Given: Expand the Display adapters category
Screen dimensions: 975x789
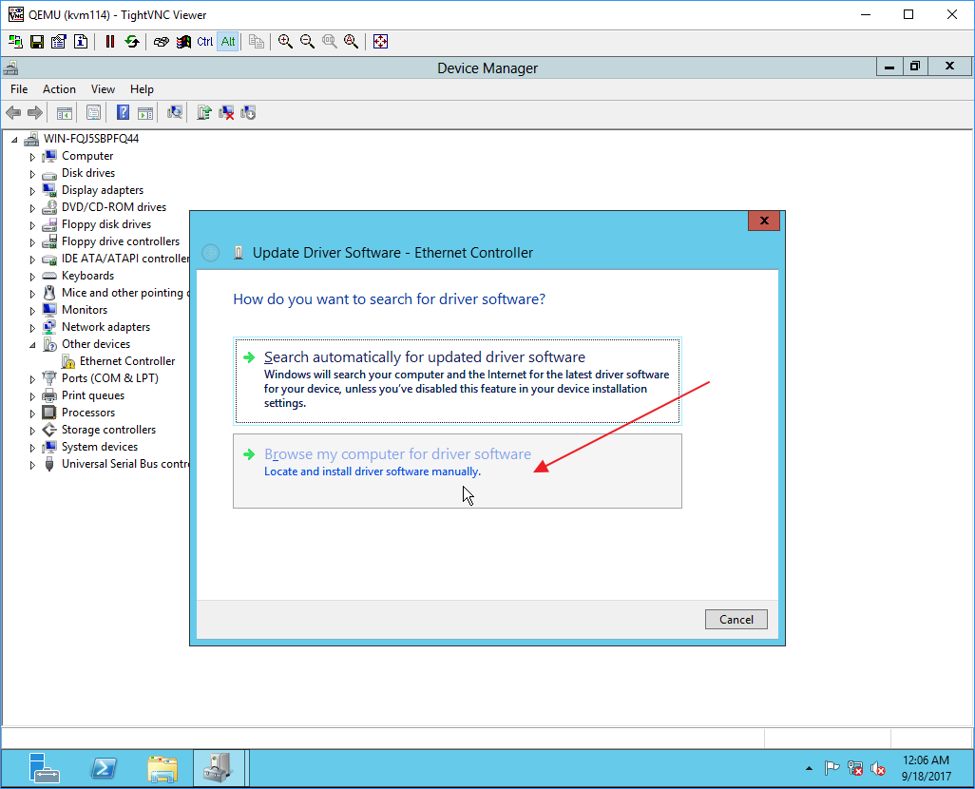Looking at the screenshot, I should point(32,191).
